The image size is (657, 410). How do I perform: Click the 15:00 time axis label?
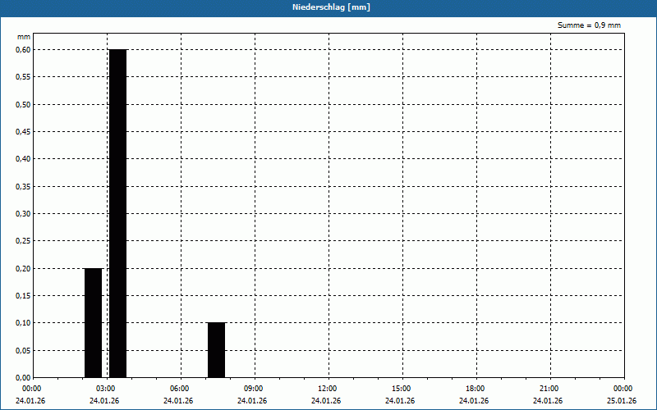point(401,388)
